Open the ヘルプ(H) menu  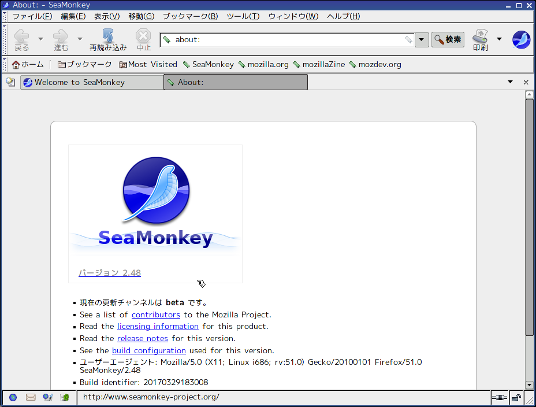[x=343, y=16]
